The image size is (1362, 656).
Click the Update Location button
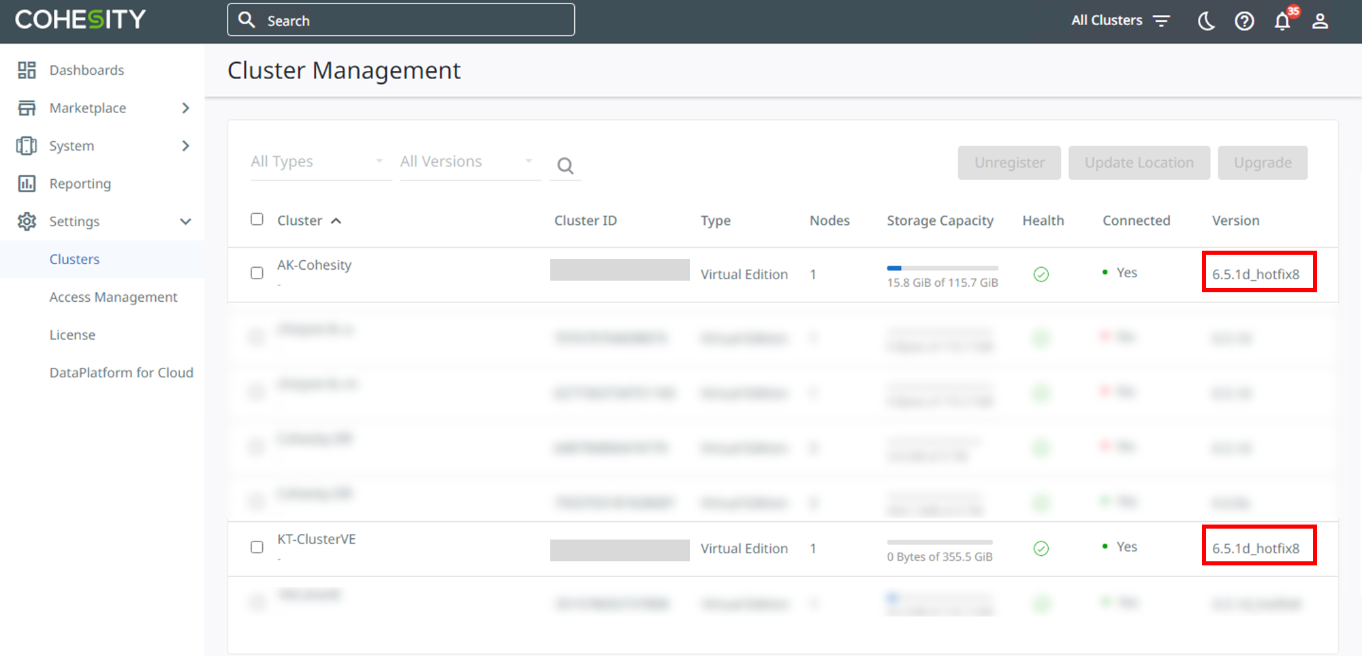click(x=1139, y=163)
